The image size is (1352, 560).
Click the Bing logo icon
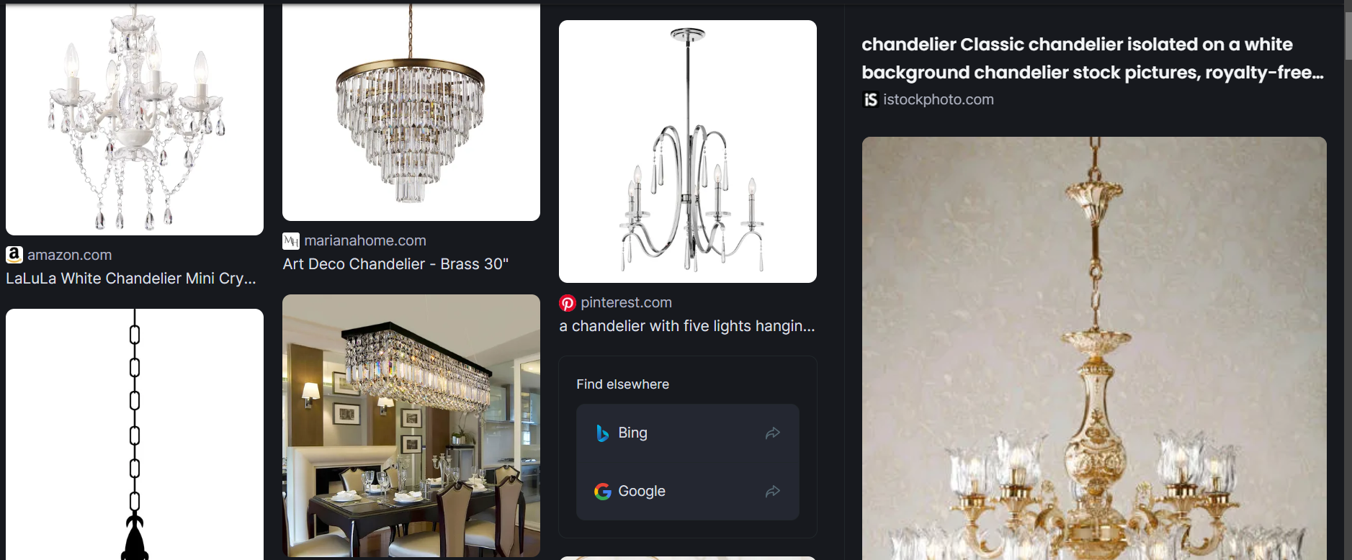pos(603,433)
